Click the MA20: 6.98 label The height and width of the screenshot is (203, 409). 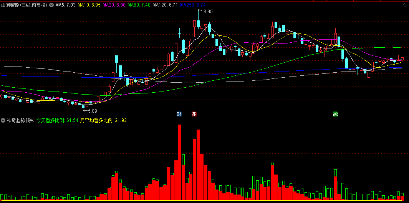pos(114,5)
